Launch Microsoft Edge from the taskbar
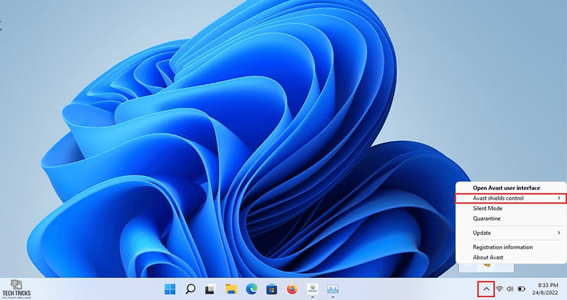 pyautogui.click(x=251, y=289)
